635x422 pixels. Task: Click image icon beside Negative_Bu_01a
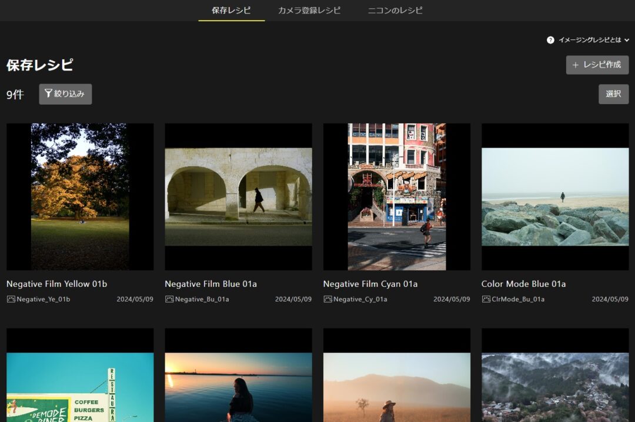169,299
